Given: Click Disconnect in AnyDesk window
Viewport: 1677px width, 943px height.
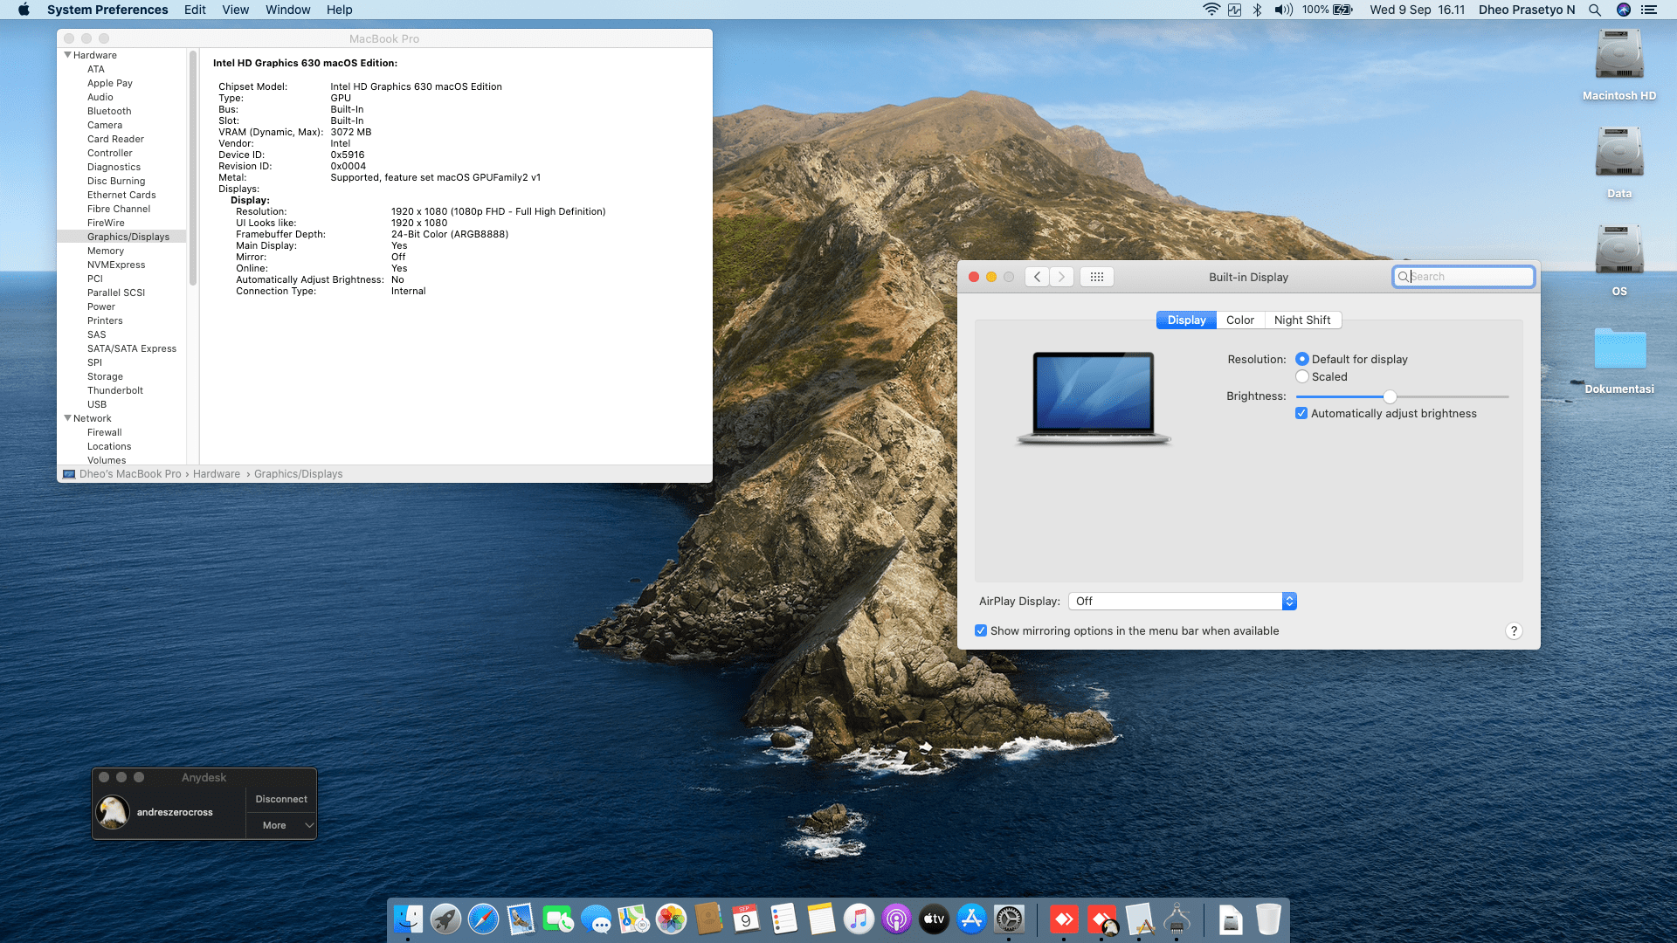Looking at the screenshot, I should (x=280, y=799).
